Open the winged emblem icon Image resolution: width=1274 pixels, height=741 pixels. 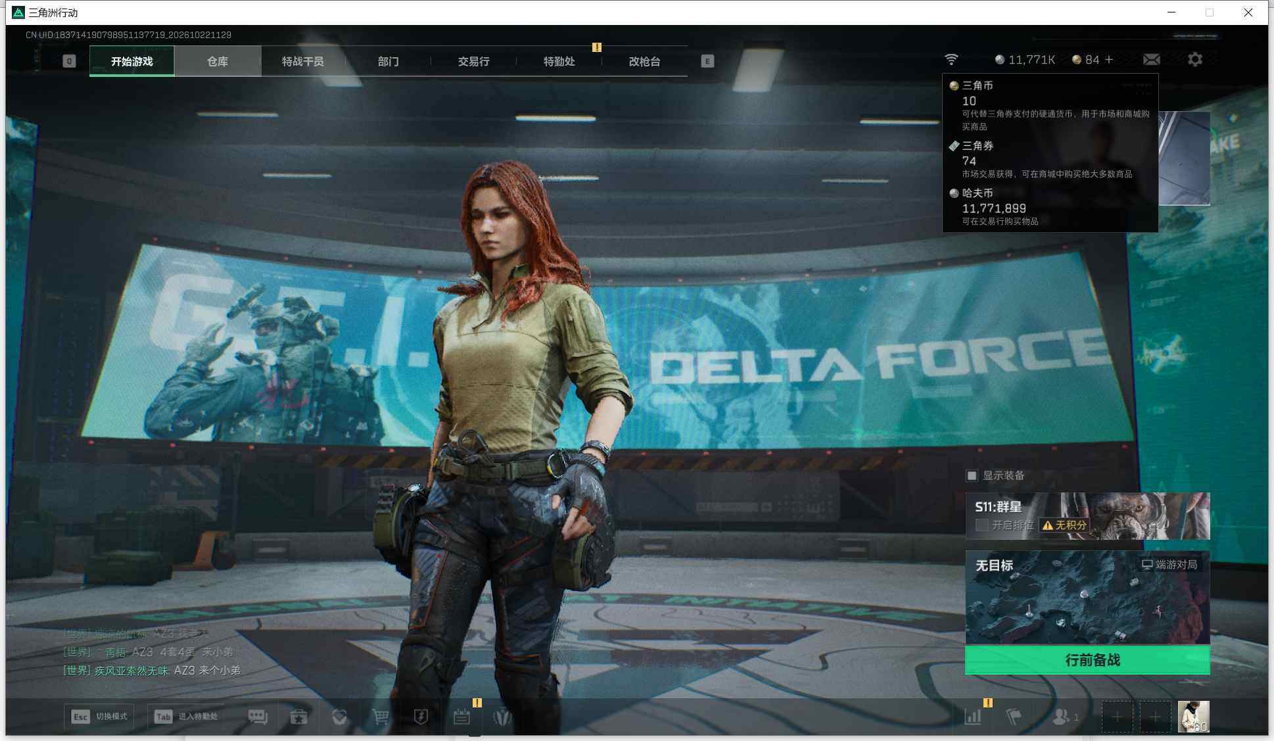502,717
